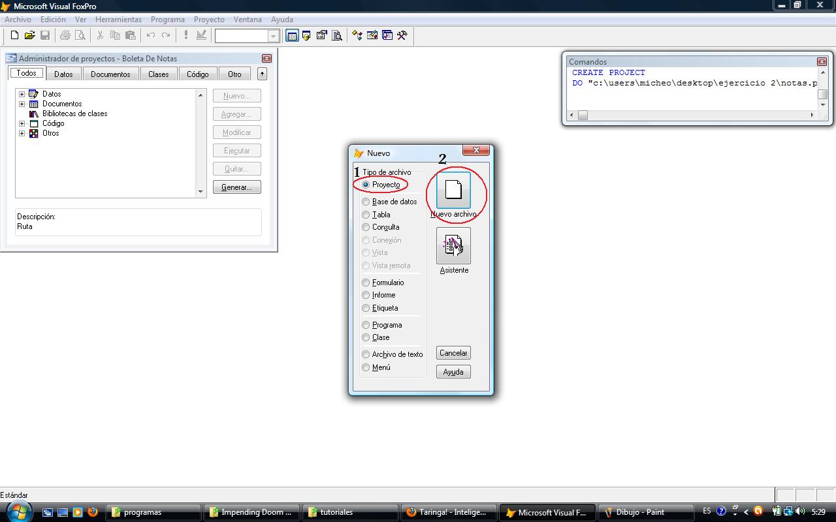Image resolution: width=836 pixels, height=522 pixels.
Task: Click the Paste clipboard toolbar icon
Action: 131,35
